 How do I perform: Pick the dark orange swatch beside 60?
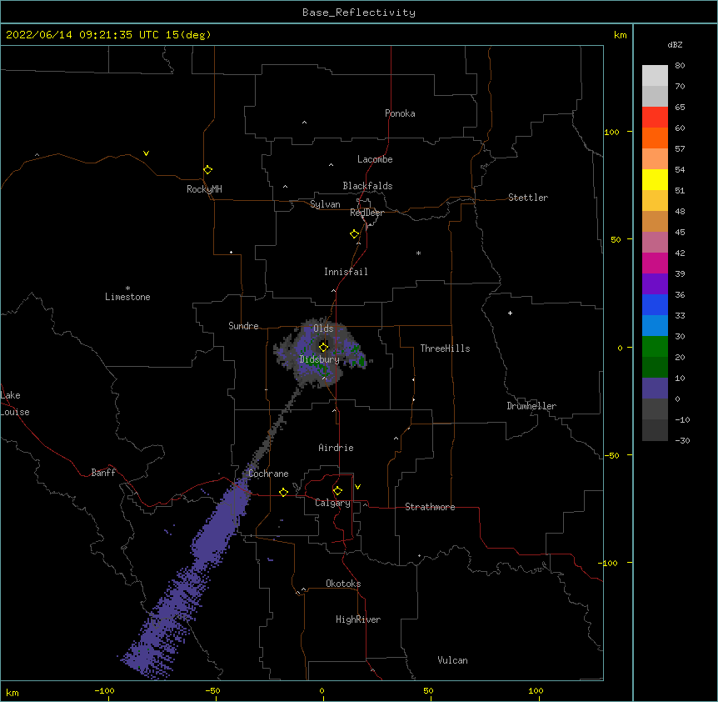(655, 138)
